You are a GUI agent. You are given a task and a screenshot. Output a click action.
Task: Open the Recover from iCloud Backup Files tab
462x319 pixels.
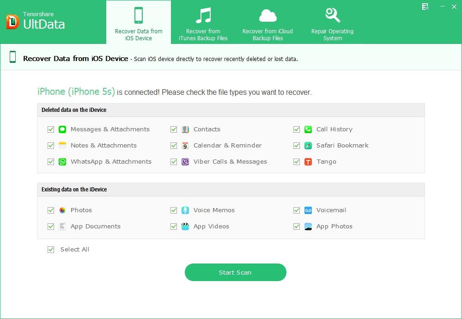click(x=267, y=22)
